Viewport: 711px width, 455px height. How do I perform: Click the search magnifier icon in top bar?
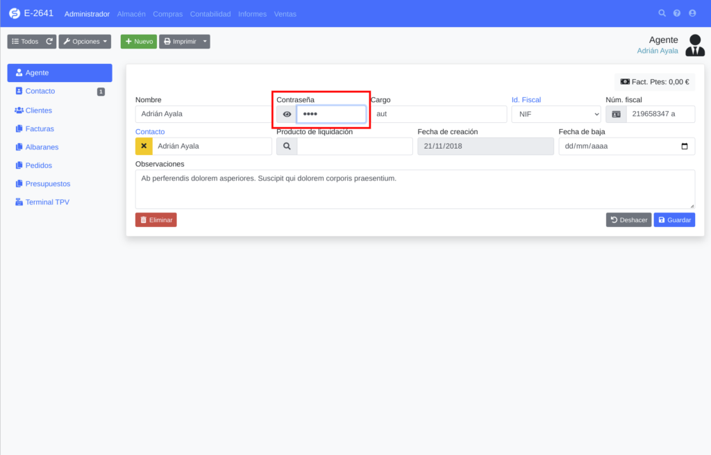point(662,13)
